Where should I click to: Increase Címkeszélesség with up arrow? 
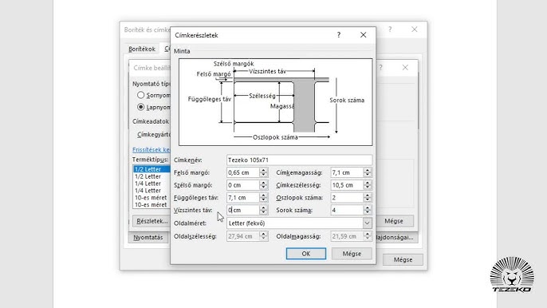tap(368, 183)
